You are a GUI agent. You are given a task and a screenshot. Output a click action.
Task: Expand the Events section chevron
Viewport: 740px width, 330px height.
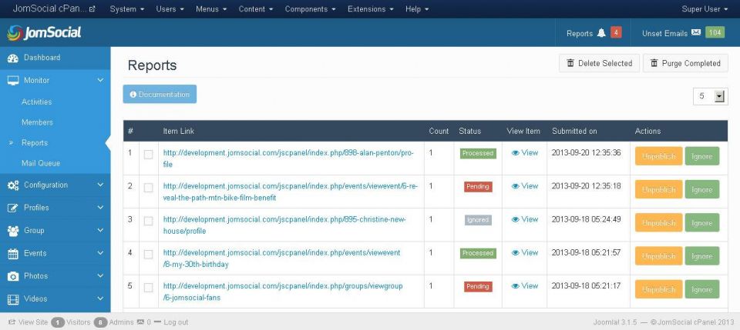pyautogui.click(x=100, y=253)
